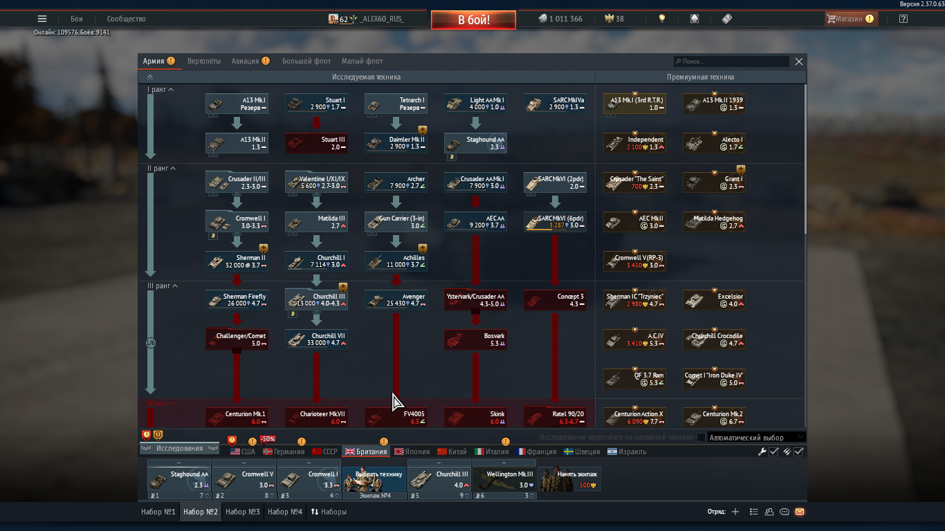
Task: Select the Avenger vehicle card
Action: [396, 300]
